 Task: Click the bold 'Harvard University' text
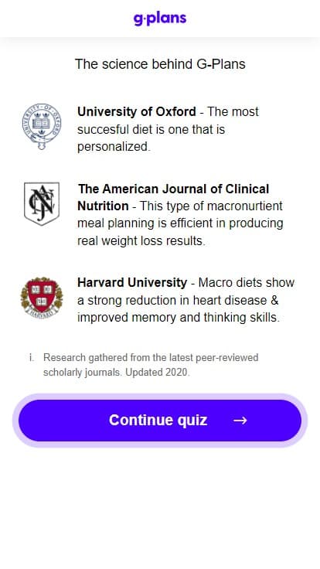[132, 282]
